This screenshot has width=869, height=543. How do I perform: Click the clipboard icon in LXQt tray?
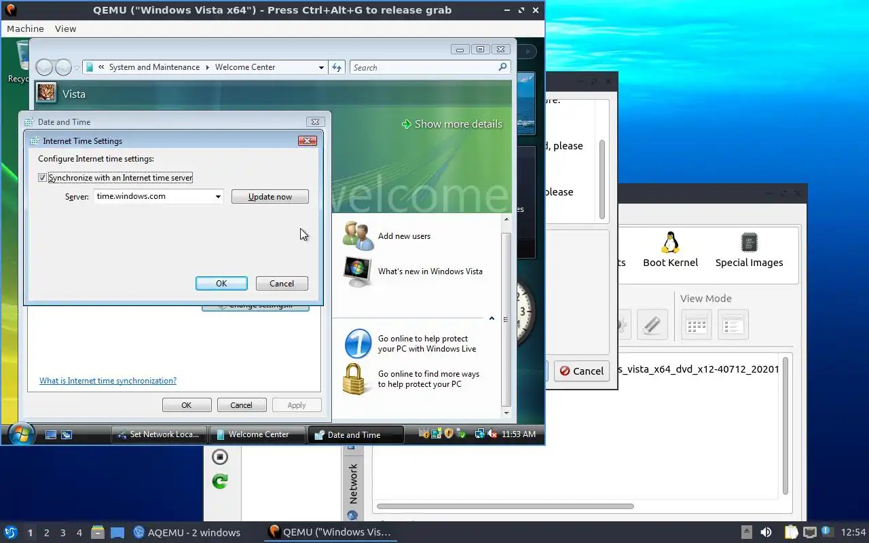(x=791, y=532)
